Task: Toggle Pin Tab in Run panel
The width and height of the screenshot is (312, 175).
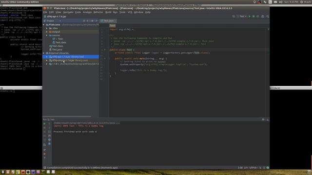Action: [44, 150]
